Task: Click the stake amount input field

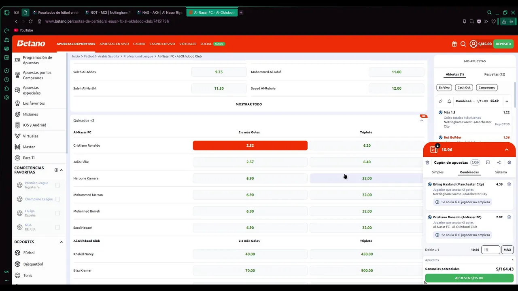Action: tap(490, 250)
